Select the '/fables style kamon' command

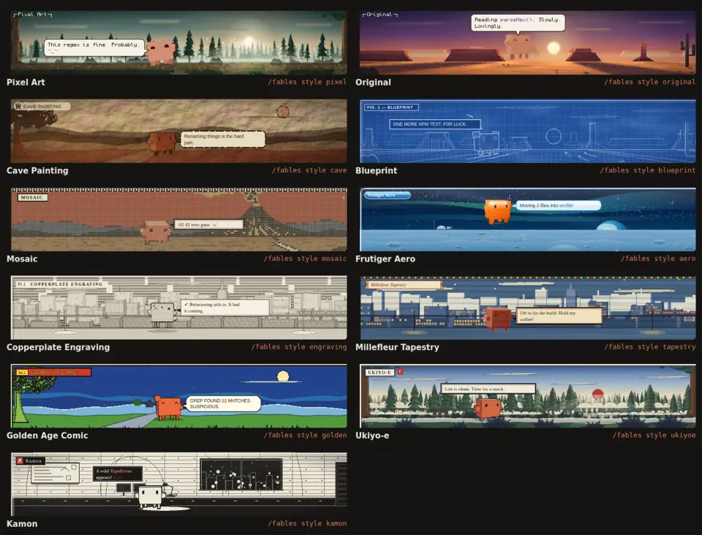click(307, 523)
